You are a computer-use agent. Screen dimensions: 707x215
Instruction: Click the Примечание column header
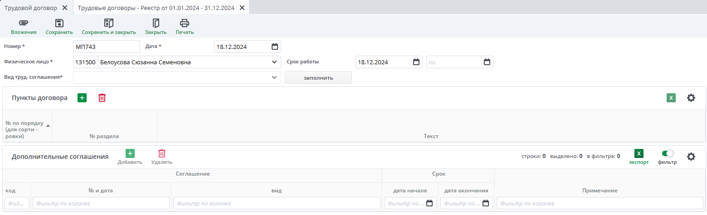600,191
